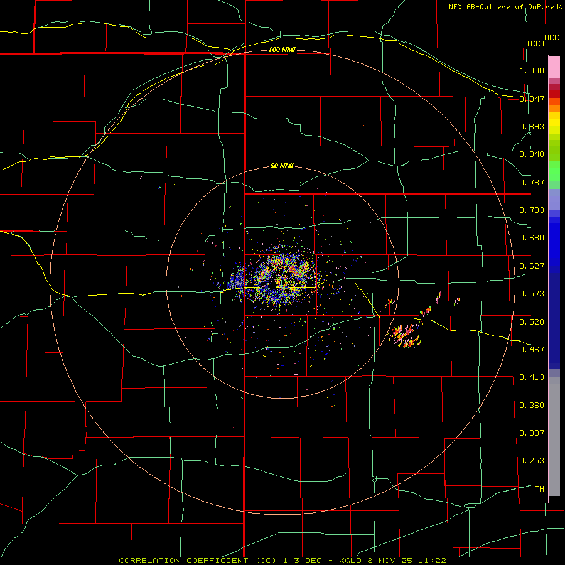Select the 0.573 scale value
Viewport: 565px width, 565px height.
pyautogui.click(x=532, y=294)
